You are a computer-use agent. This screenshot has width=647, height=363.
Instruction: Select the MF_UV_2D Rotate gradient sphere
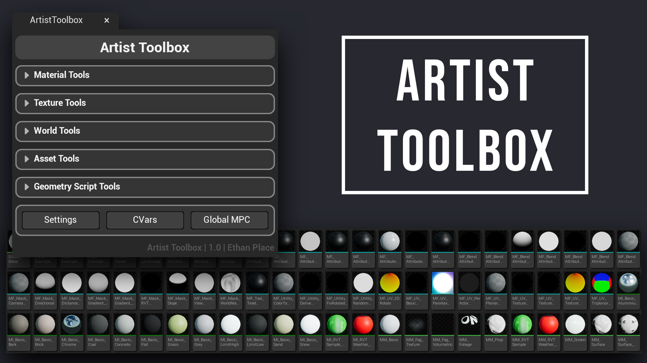coord(390,283)
